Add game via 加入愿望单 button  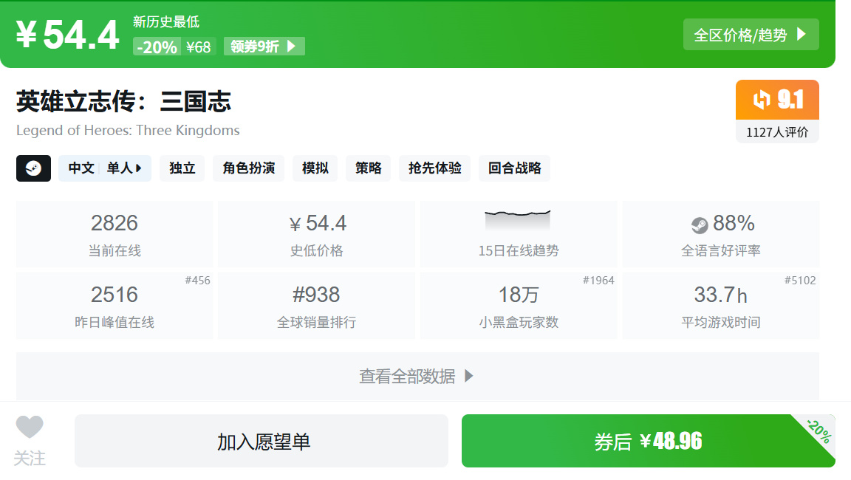click(262, 441)
